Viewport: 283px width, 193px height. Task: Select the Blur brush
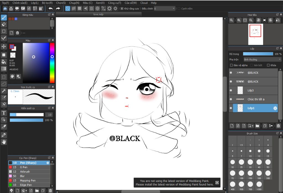(29, 176)
